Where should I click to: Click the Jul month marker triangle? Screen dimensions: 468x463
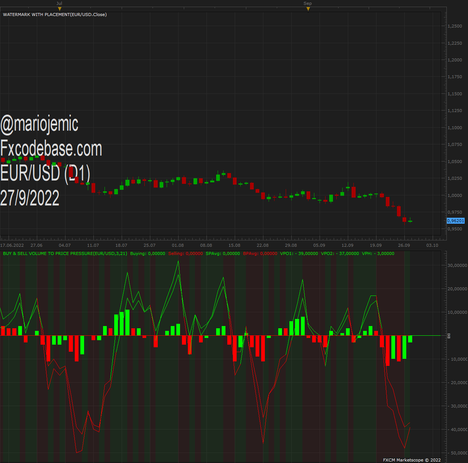coord(60,9)
